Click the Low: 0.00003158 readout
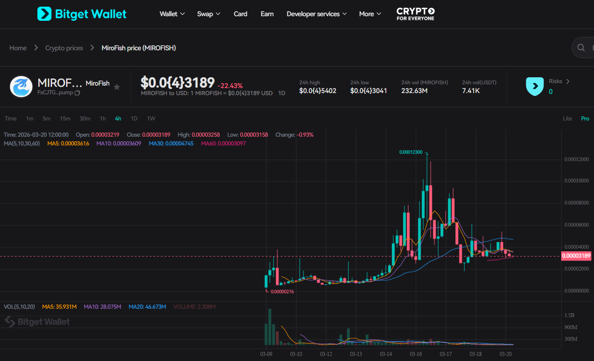 (x=248, y=135)
